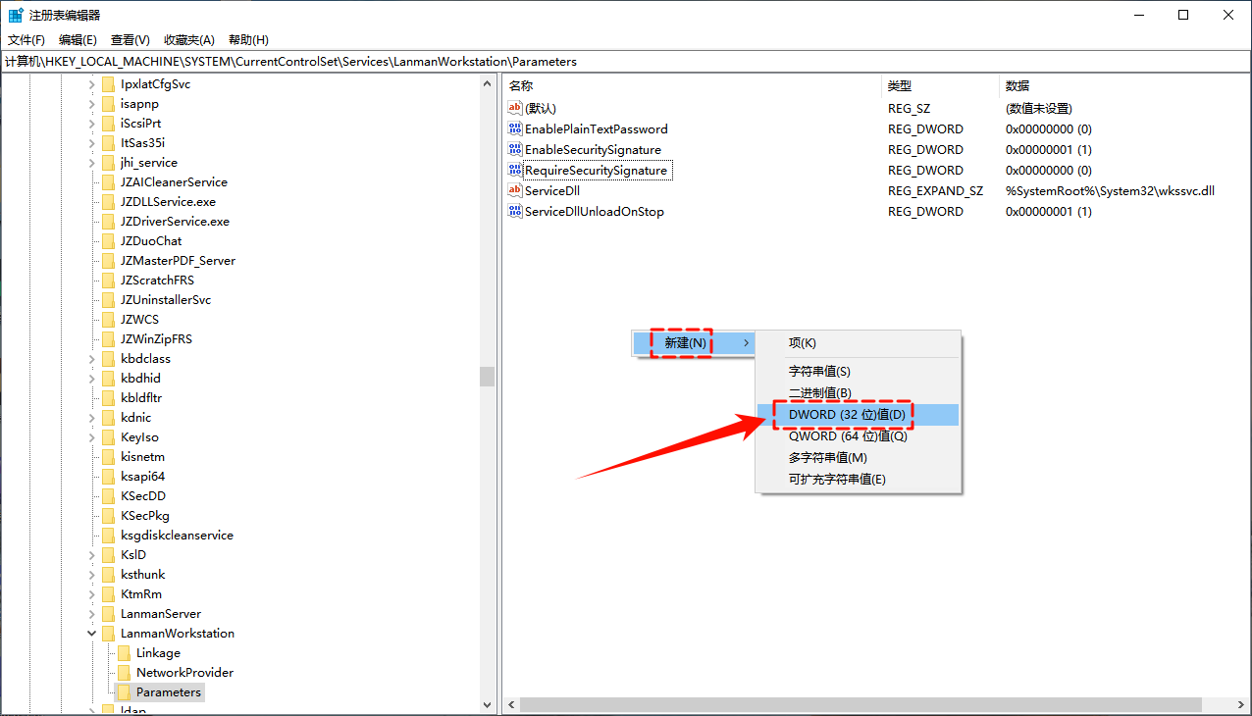Select the Parameters folder icon in tree
Image resolution: width=1252 pixels, height=716 pixels.
(x=124, y=691)
